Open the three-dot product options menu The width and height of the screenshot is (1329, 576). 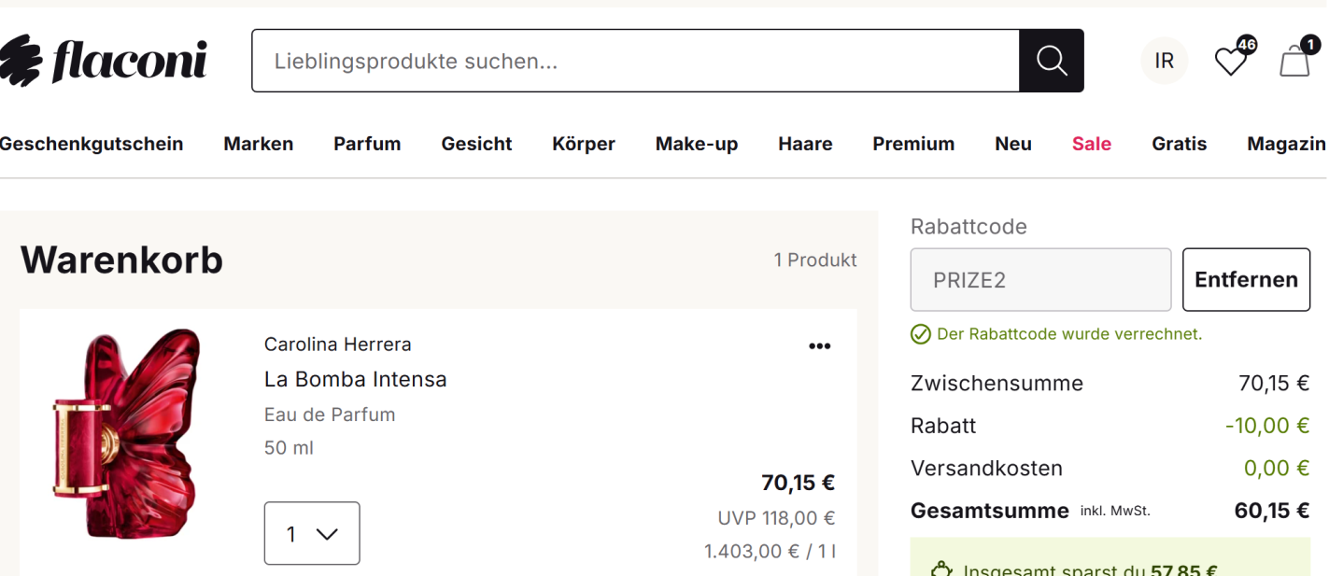point(819,346)
